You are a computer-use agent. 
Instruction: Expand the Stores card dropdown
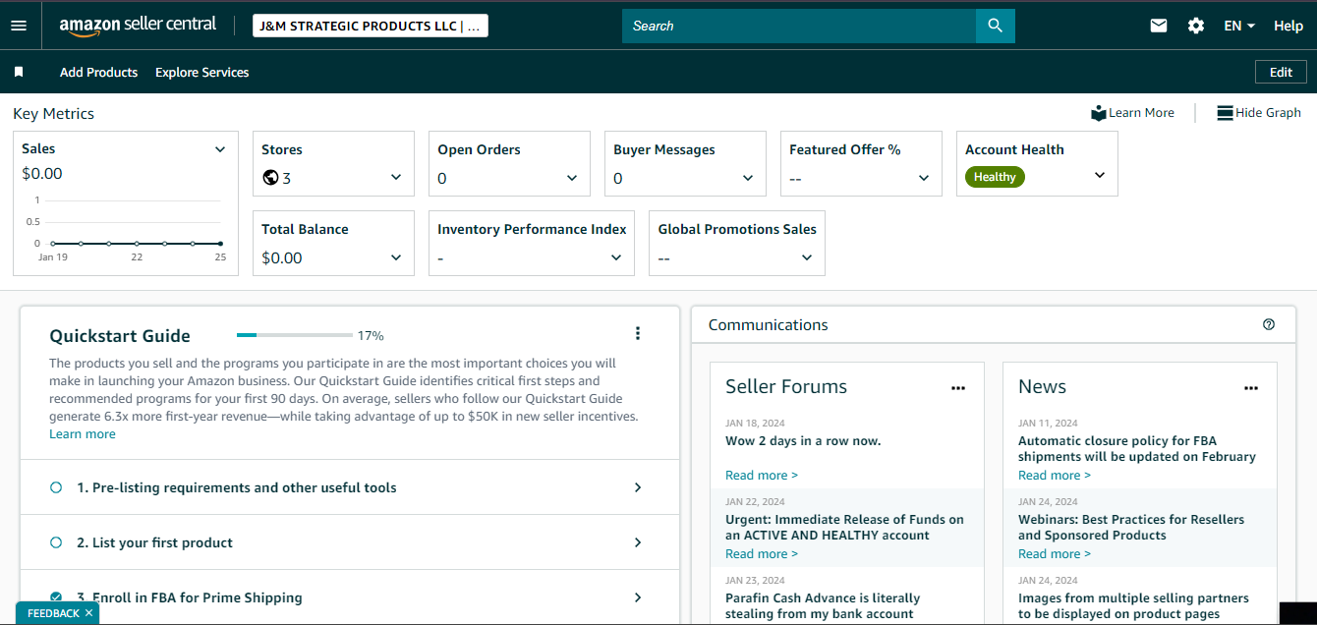coord(396,178)
